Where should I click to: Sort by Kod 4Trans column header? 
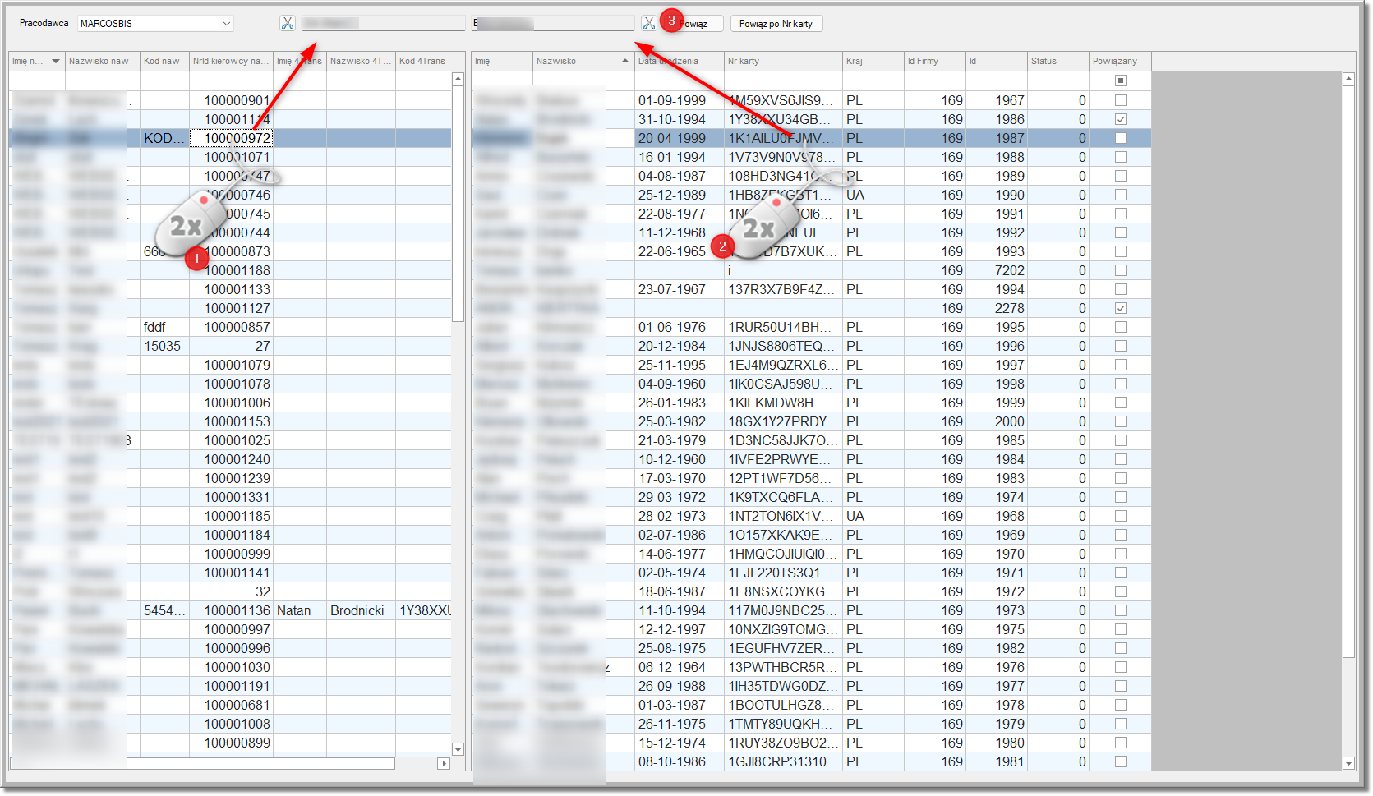pyautogui.click(x=423, y=61)
